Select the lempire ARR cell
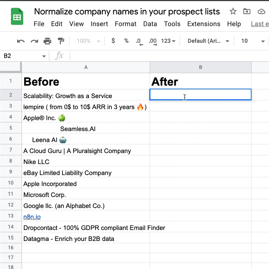 pyautogui.click(x=86, y=106)
